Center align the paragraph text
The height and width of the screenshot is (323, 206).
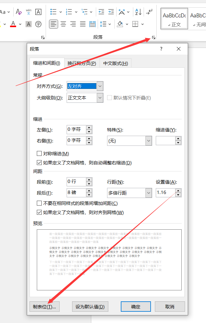pyautogui.click(x=63, y=24)
